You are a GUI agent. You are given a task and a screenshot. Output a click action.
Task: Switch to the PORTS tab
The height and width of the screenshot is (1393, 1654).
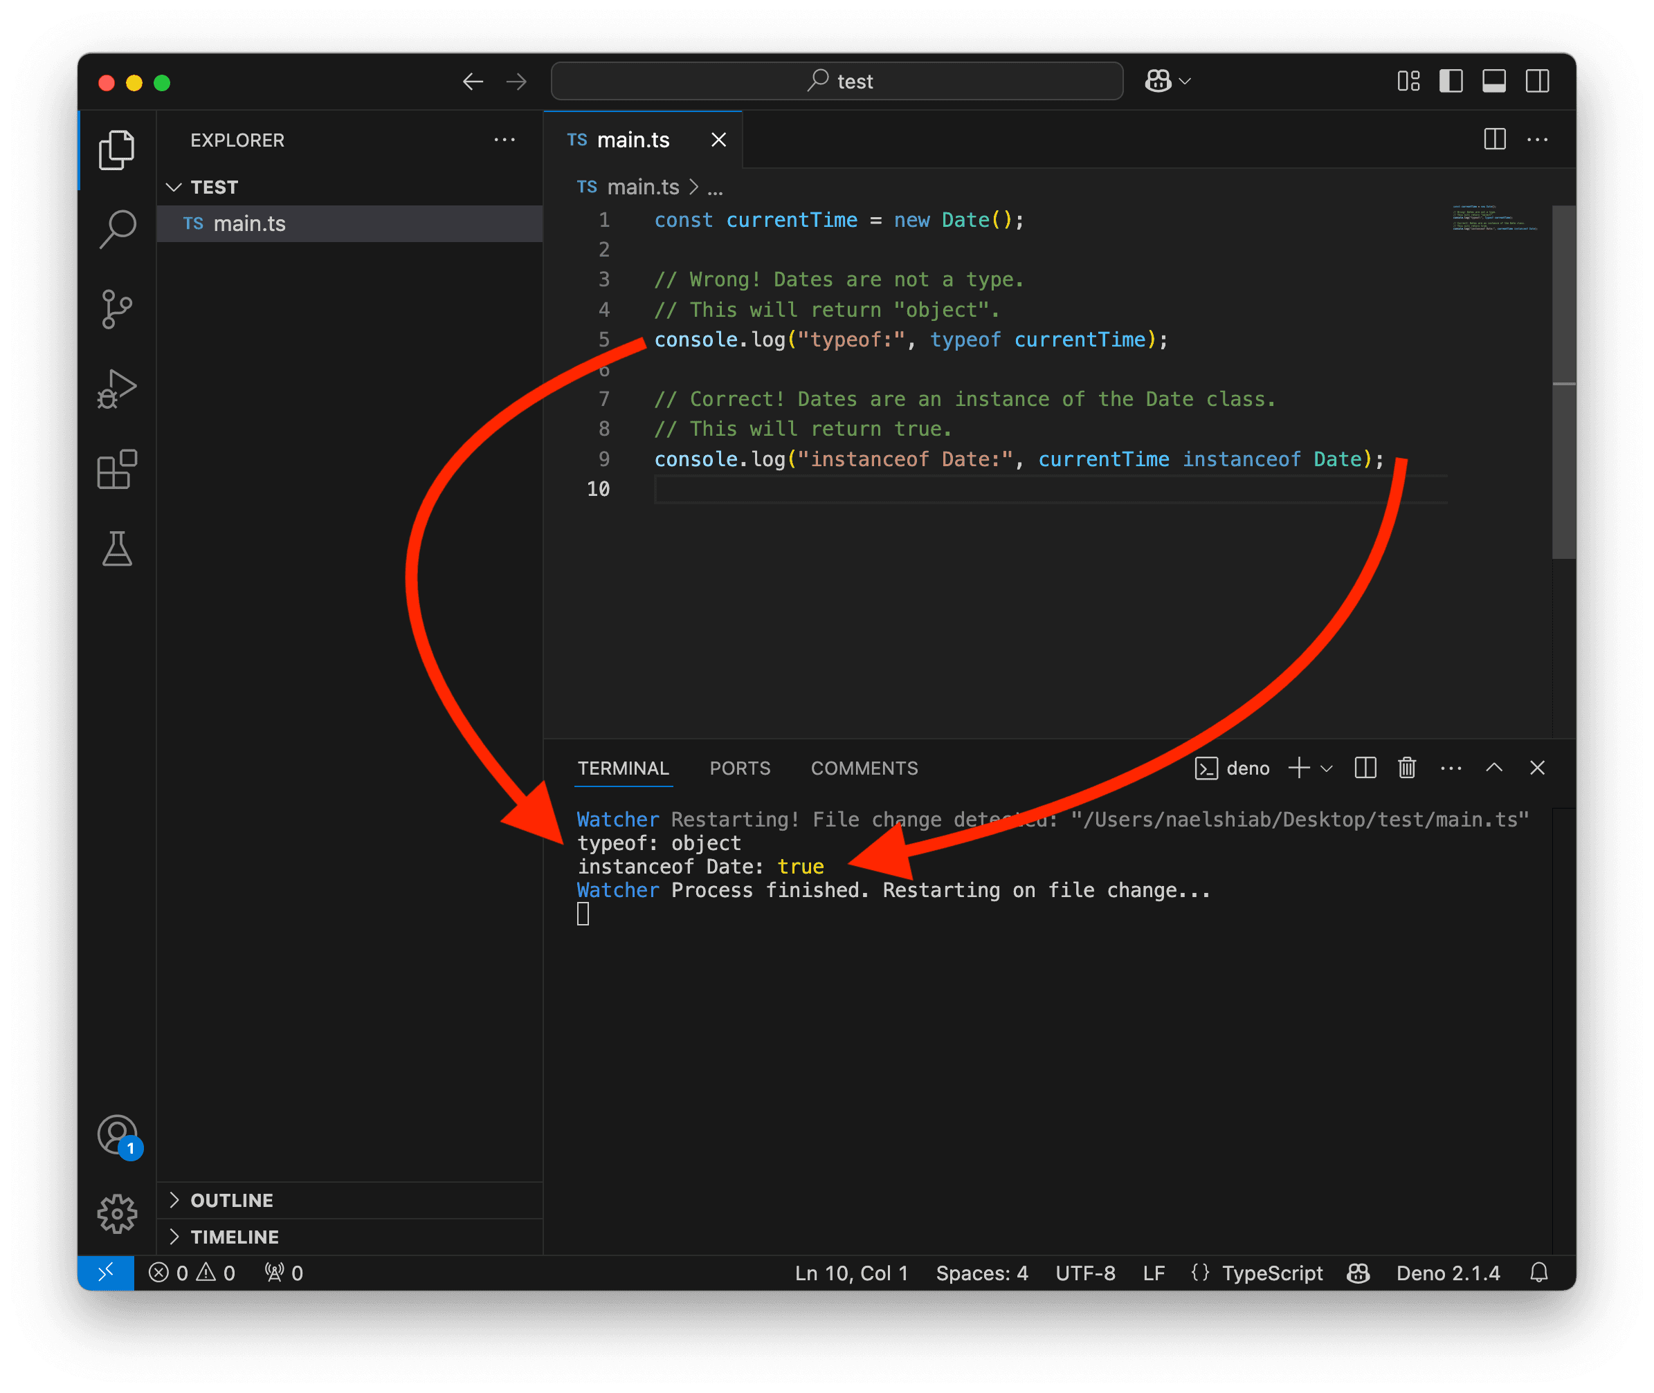[740, 768]
